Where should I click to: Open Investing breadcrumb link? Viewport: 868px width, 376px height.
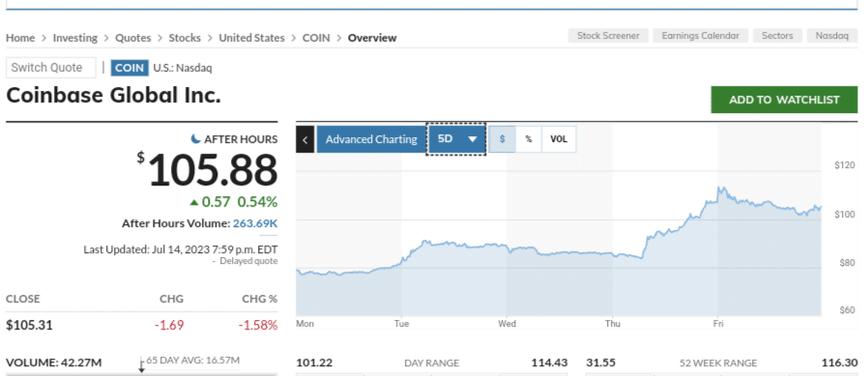[x=74, y=38]
